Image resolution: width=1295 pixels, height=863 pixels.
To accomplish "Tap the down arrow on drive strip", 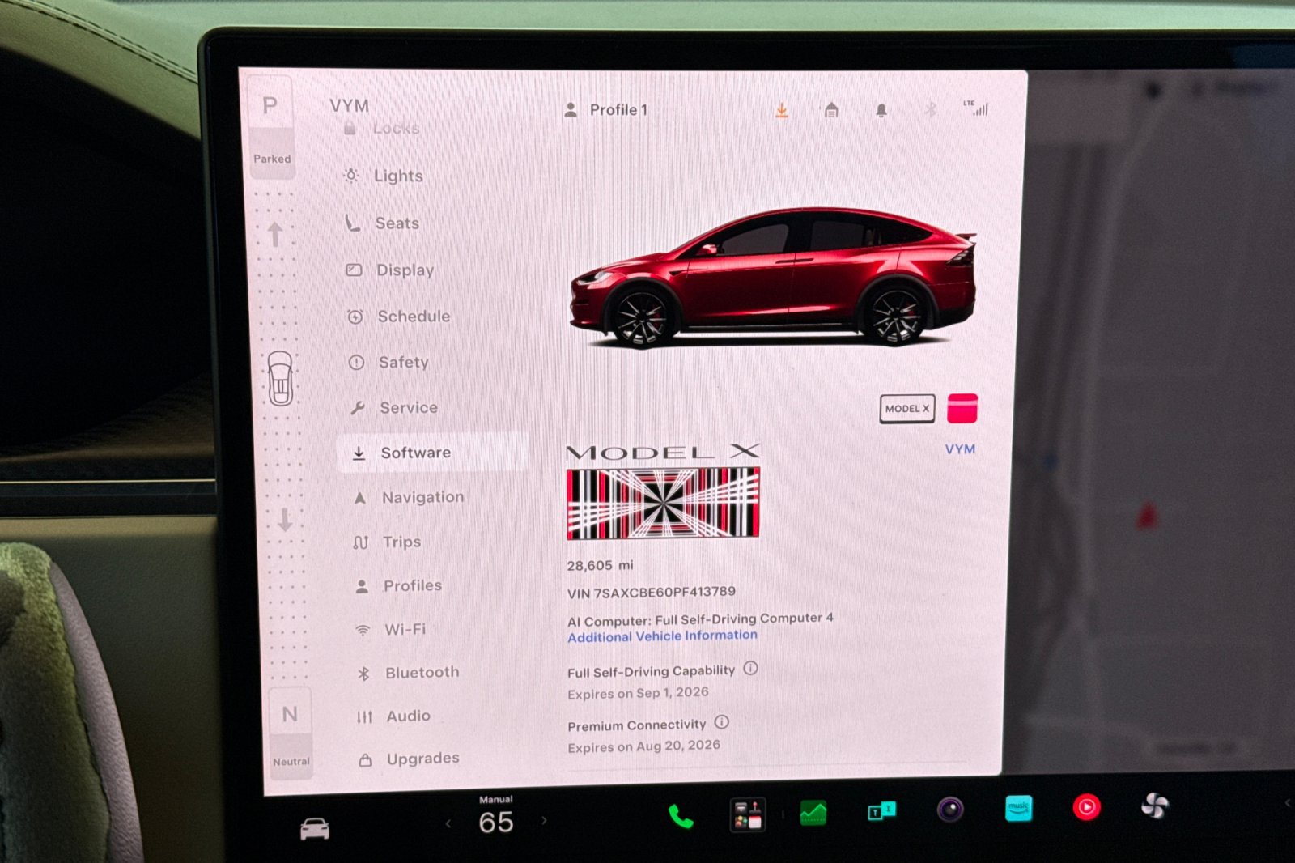I will coord(285,519).
